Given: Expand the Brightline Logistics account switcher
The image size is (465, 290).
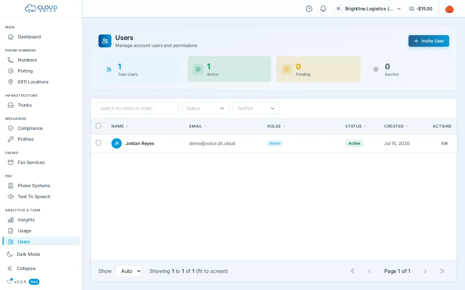Looking at the screenshot, I should click(368, 9).
